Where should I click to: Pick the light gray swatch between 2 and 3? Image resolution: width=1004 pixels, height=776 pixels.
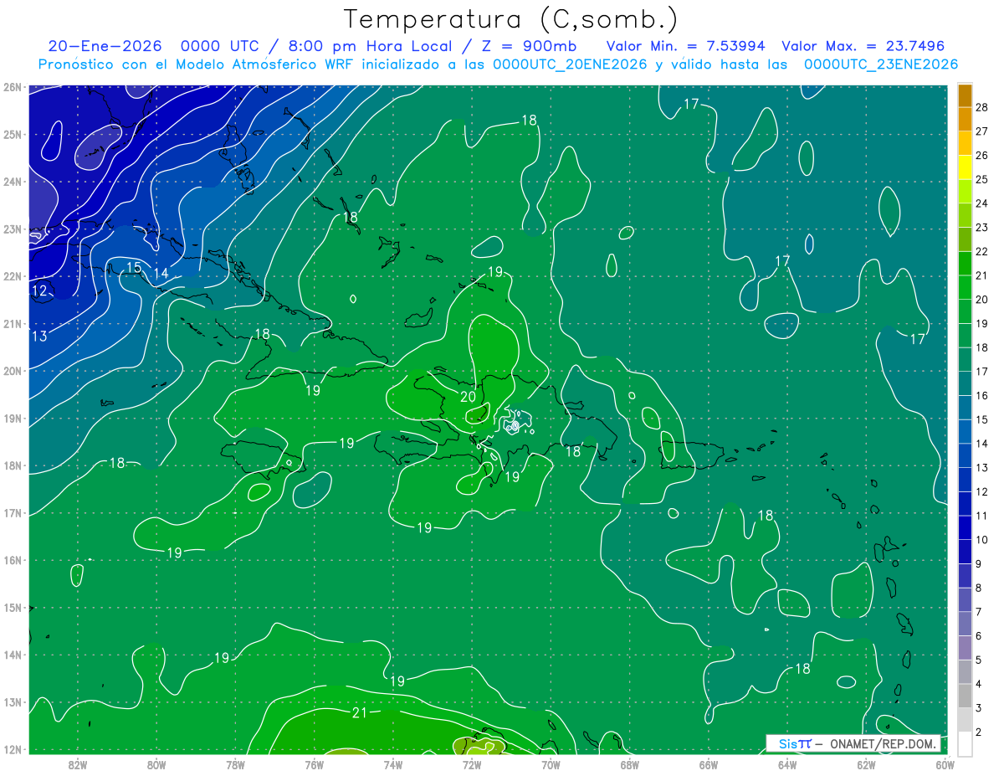(965, 720)
